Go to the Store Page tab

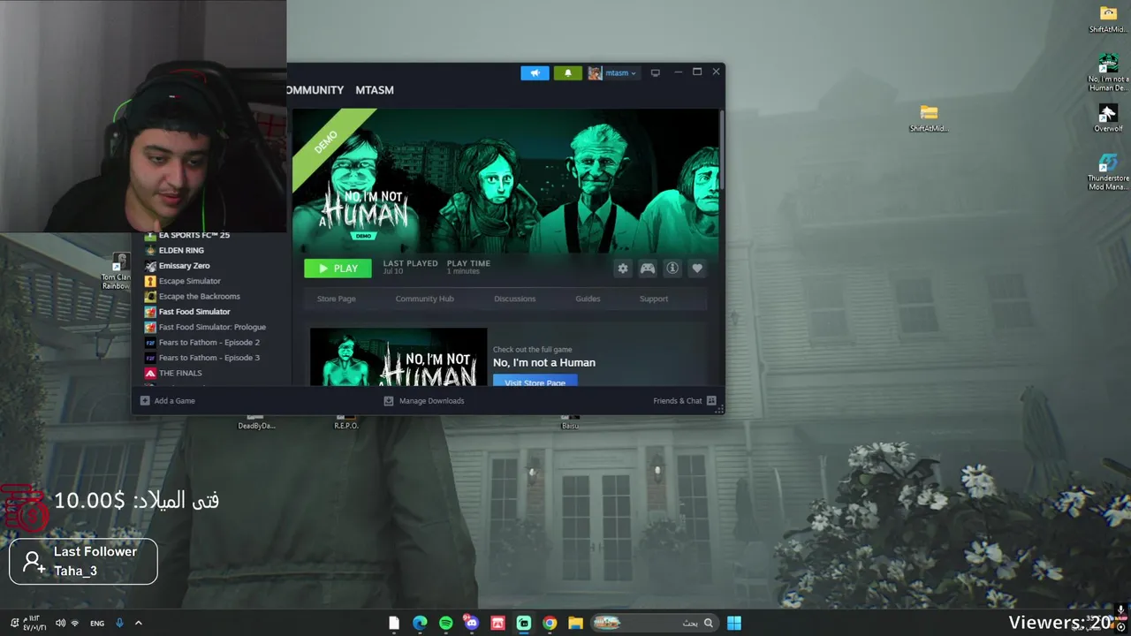[x=337, y=299]
